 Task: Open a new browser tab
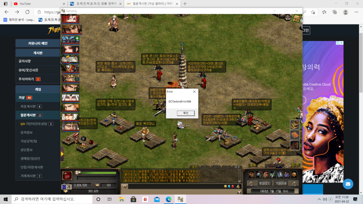(x=185, y=4)
